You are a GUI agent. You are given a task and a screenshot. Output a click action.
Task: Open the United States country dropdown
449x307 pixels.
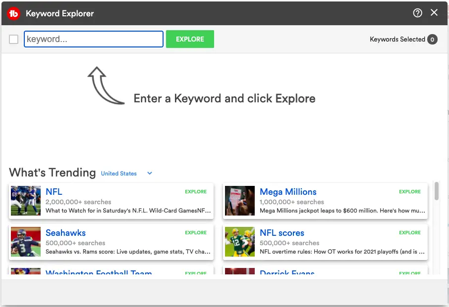coord(119,174)
